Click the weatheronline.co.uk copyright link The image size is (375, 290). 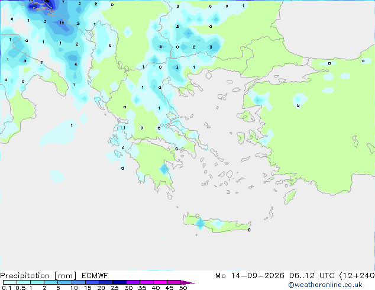click(325, 285)
